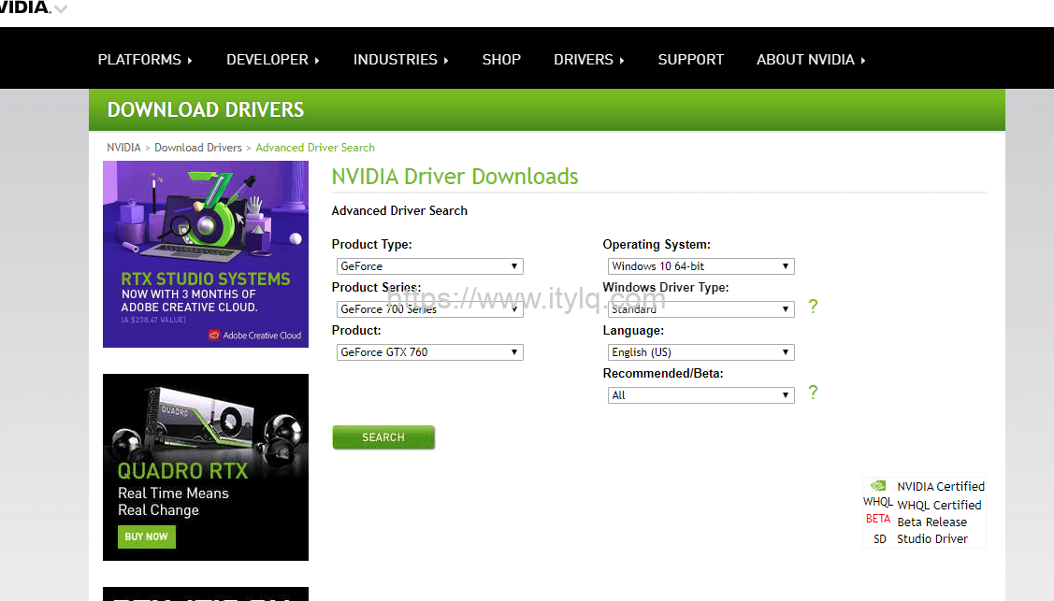Image resolution: width=1054 pixels, height=601 pixels.
Task: Click the NVIDIA logo at top left
Action: (26, 7)
